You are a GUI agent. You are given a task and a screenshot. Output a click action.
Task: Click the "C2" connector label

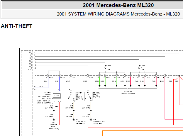click(35, 89)
